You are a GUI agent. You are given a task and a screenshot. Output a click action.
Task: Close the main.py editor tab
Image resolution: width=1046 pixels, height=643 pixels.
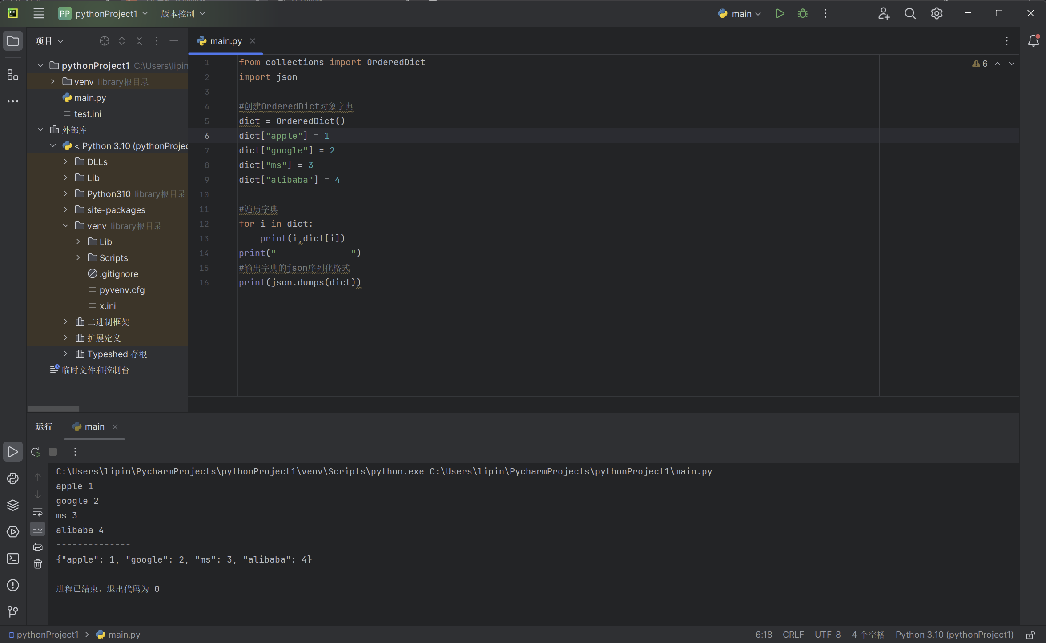tap(253, 41)
